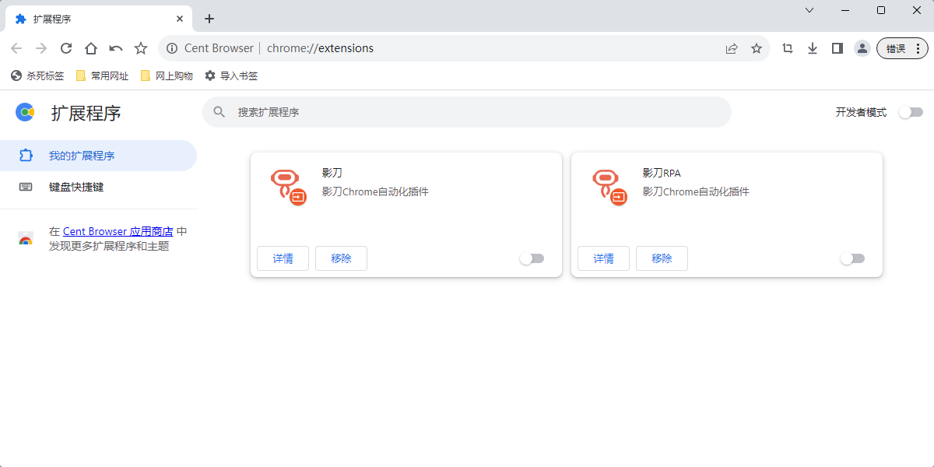Enable the 影刀RPA extension toggle
The width and height of the screenshot is (934, 467).
pos(853,258)
